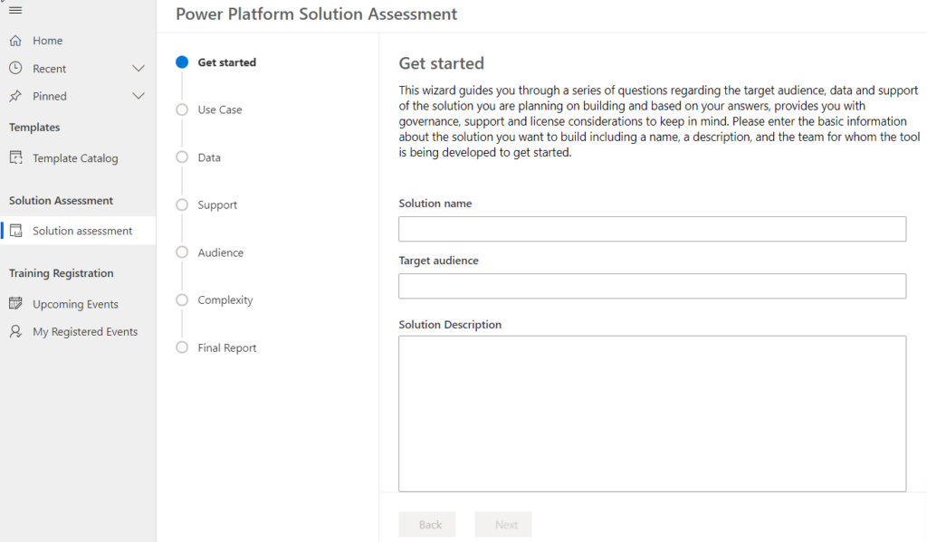This screenshot has height=542, width=927.
Task: Select the Support step circle
Action: (x=182, y=204)
